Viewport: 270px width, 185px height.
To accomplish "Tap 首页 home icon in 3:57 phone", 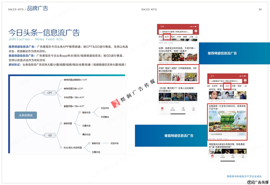I will pyautogui.click(x=162, y=109).
